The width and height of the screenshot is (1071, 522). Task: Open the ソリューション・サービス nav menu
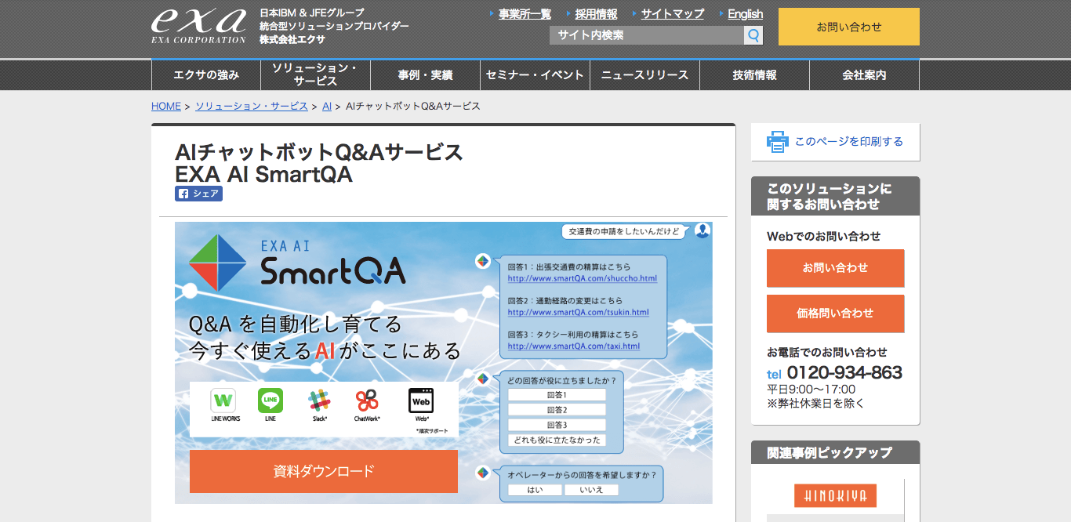315,75
